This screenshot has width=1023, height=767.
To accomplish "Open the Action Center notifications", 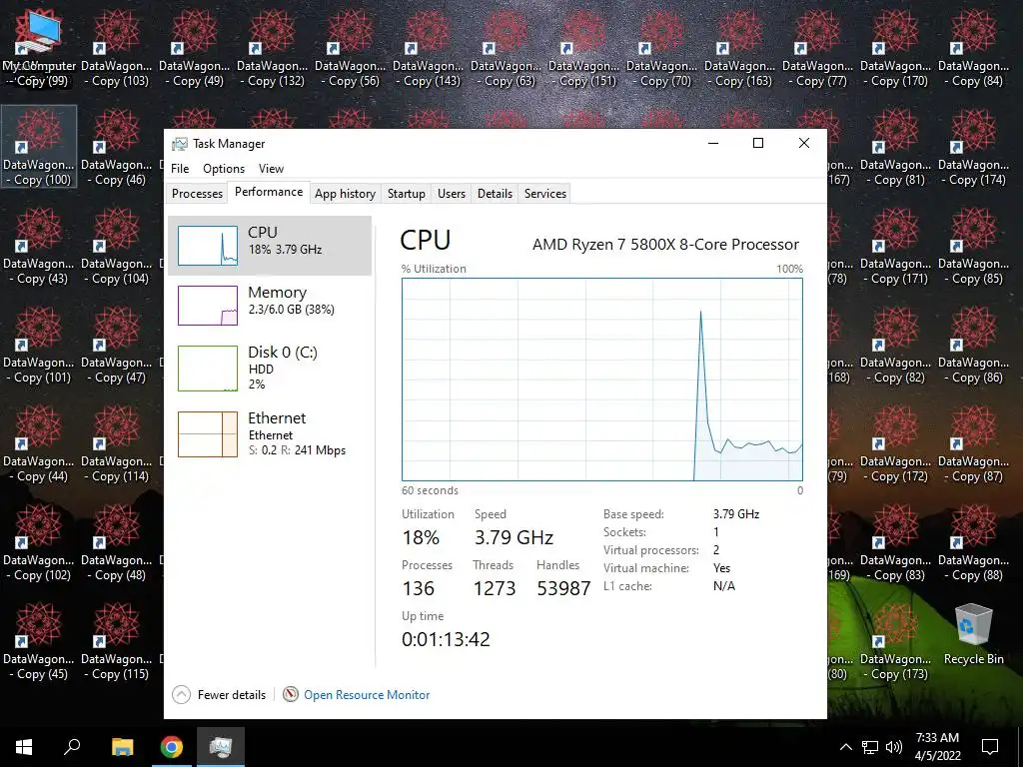I will [990, 747].
